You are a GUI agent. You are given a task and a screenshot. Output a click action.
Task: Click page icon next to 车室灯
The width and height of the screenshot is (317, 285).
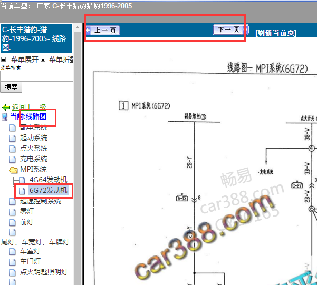[x=13, y=251]
